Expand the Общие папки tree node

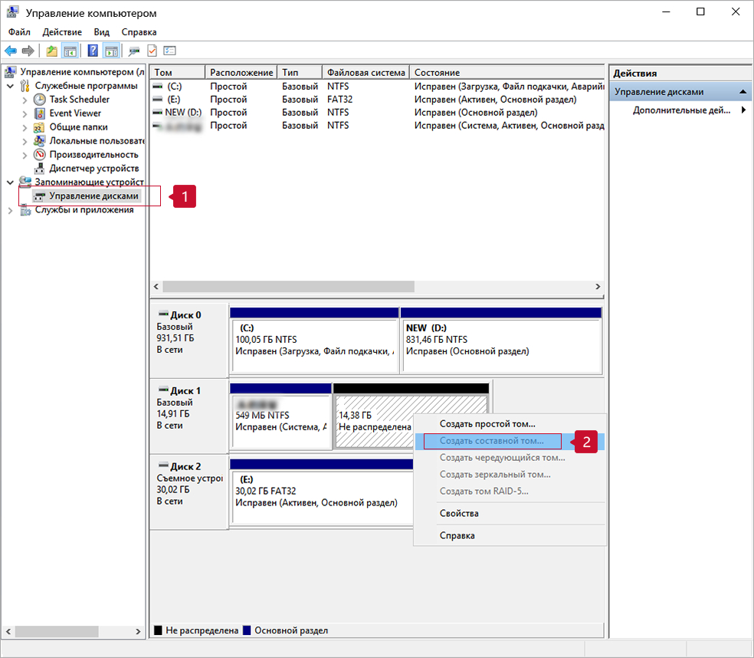coord(25,127)
